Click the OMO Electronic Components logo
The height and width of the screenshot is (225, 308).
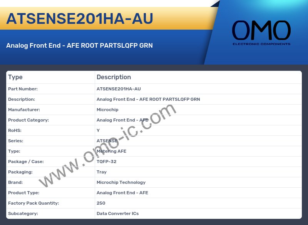click(261, 33)
